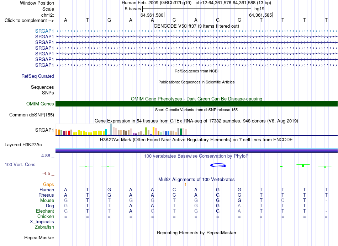Image resolution: width=338 pixels, height=246 pixels.
Task: Open the RefSeq Curated track label
Action: point(38,76)
